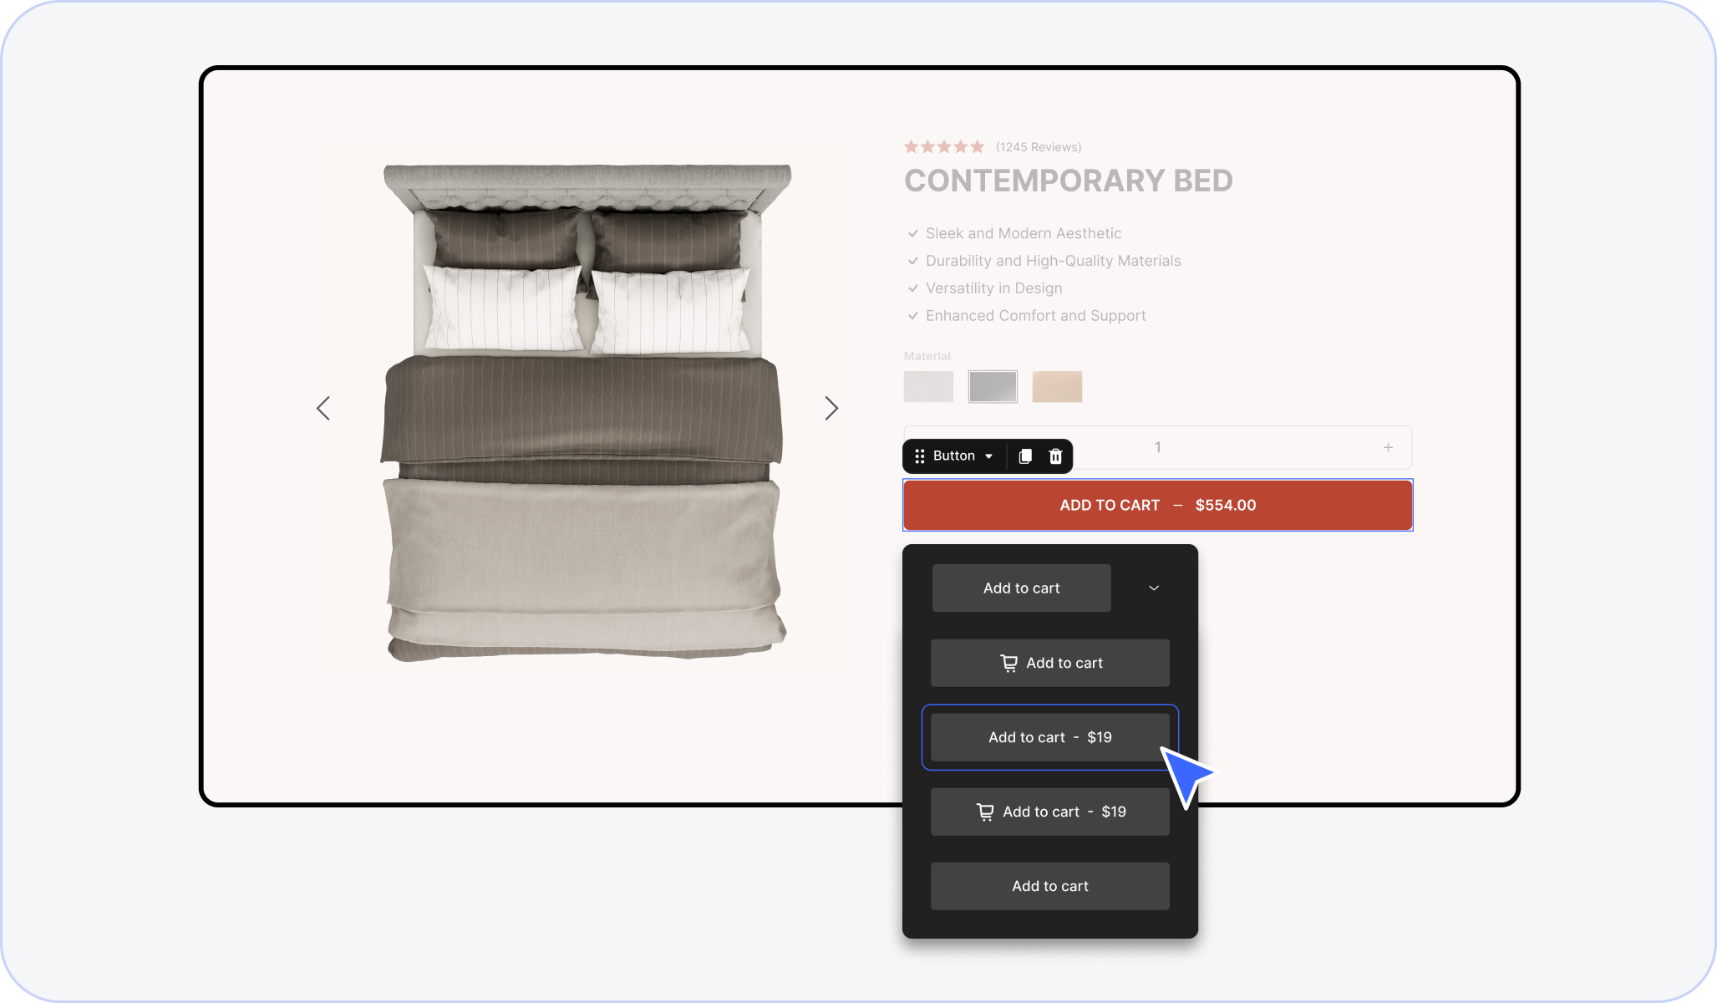Pick the Add to cart - $19 style

coord(1050,737)
